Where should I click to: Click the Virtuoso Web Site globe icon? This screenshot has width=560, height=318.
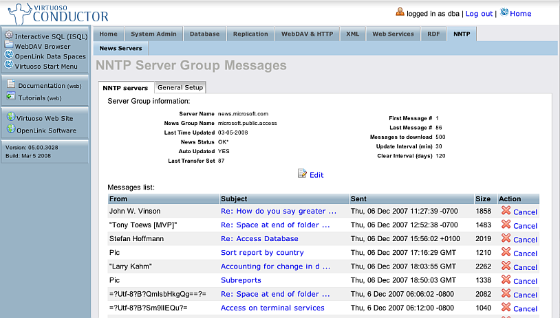tap(10, 118)
